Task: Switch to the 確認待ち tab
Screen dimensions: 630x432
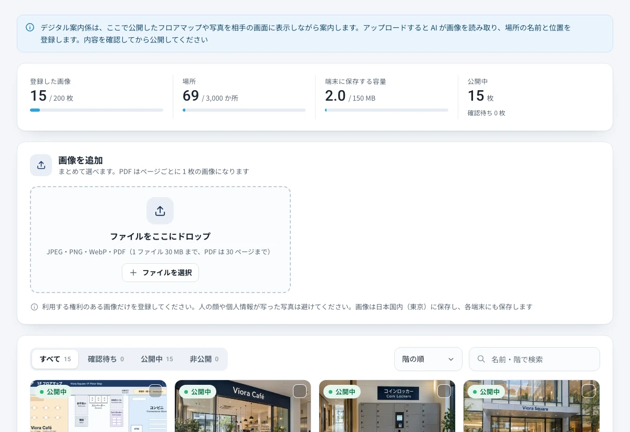Action: (x=106, y=359)
